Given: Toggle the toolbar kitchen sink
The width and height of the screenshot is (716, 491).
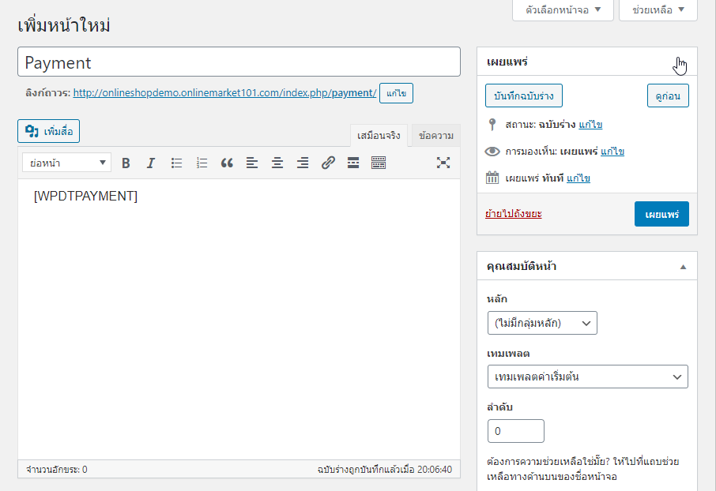Looking at the screenshot, I should pos(379,163).
